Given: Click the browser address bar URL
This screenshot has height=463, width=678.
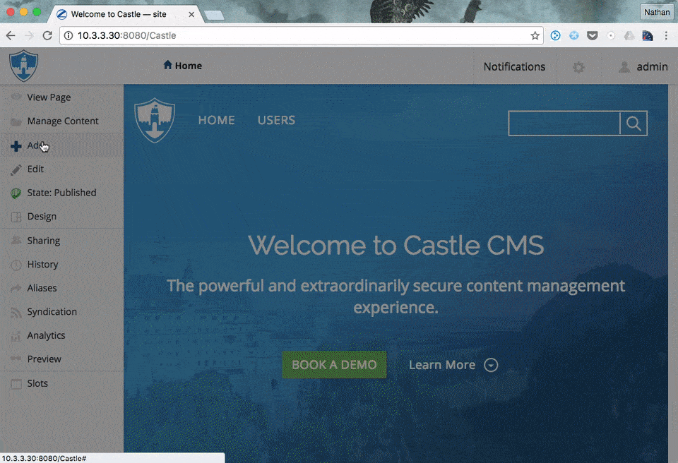Looking at the screenshot, I should (126, 35).
